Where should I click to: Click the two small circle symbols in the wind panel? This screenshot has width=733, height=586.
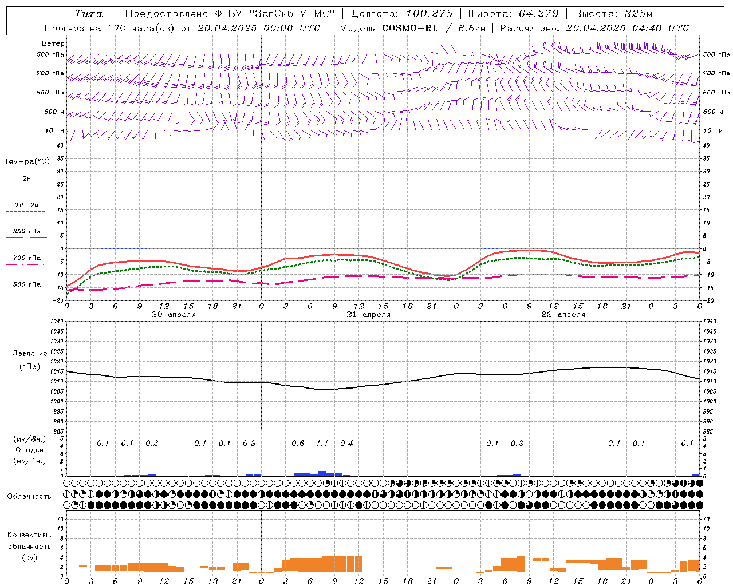tap(468, 54)
